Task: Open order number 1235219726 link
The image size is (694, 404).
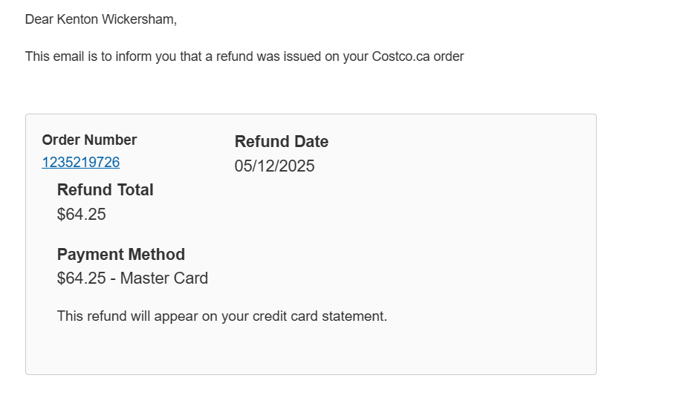Action: pos(80,163)
